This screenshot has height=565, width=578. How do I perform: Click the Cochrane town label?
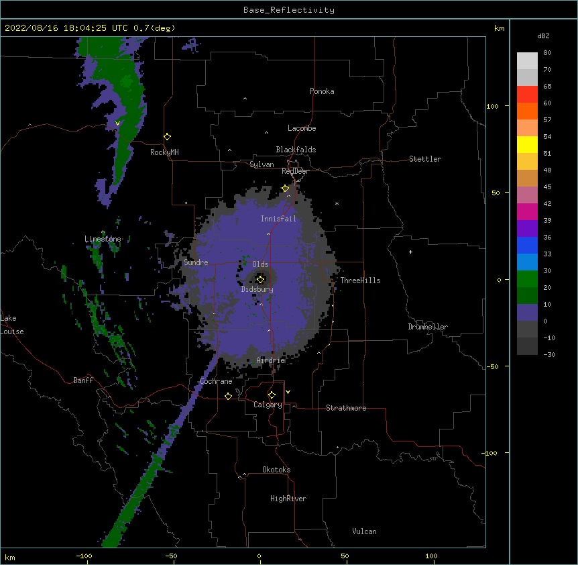[x=216, y=381]
